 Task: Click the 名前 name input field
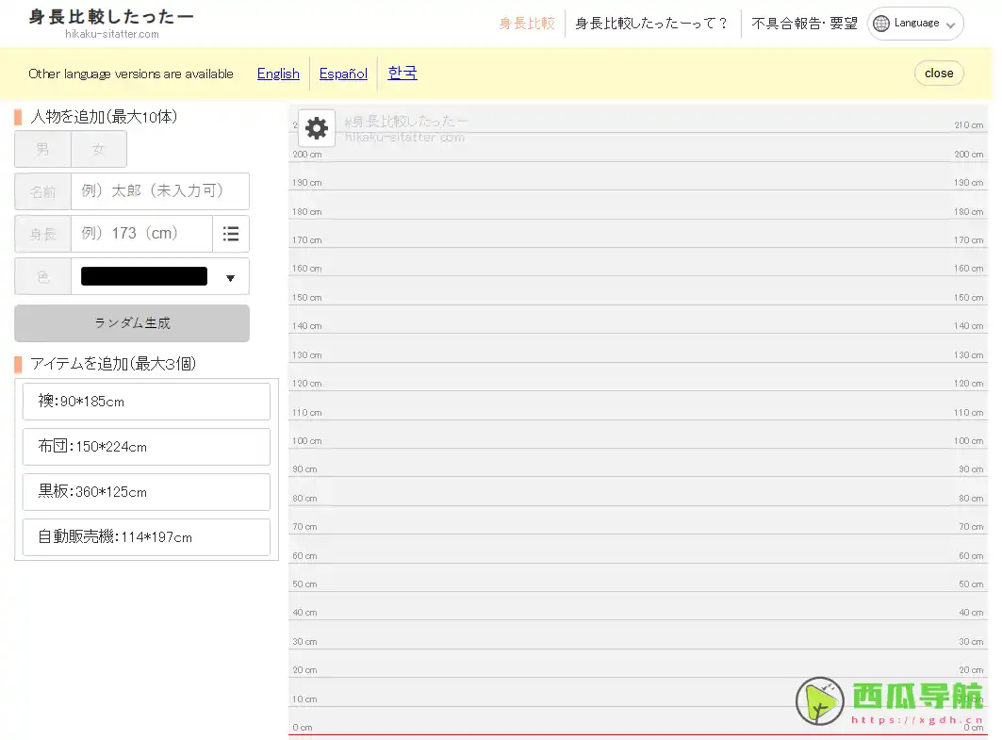(x=160, y=191)
